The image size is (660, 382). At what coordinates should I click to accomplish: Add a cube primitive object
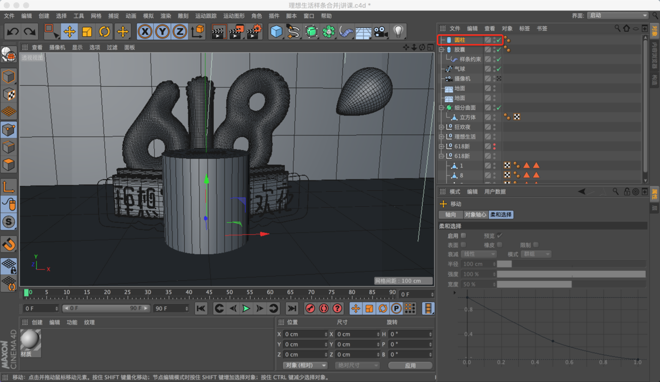(x=276, y=31)
